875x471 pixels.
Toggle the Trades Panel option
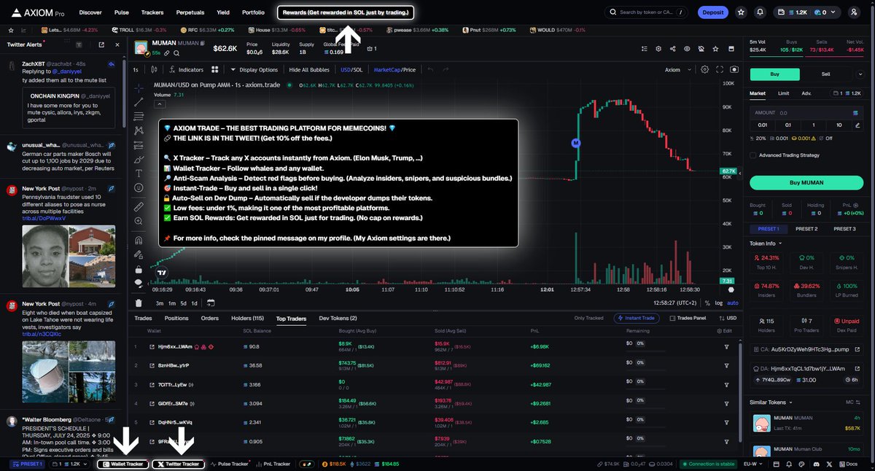coord(688,318)
